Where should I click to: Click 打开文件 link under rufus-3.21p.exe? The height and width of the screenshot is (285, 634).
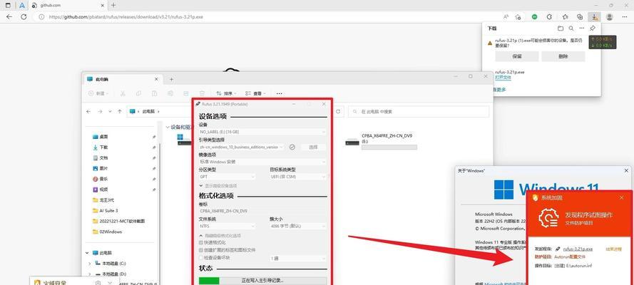[x=502, y=77]
